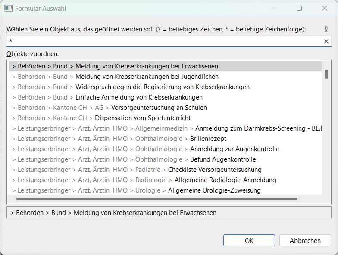Close the Formular Auswahl dialog window

[x=325, y=9]
